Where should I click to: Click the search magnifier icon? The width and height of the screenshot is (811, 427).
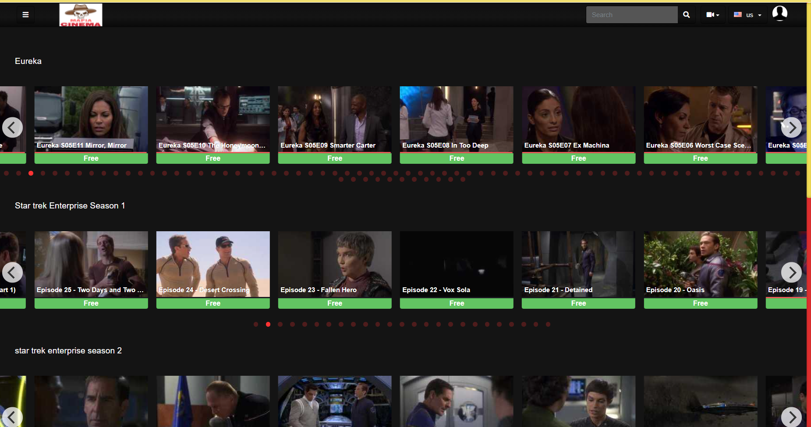pyautogui.click(x=686, y=14)
